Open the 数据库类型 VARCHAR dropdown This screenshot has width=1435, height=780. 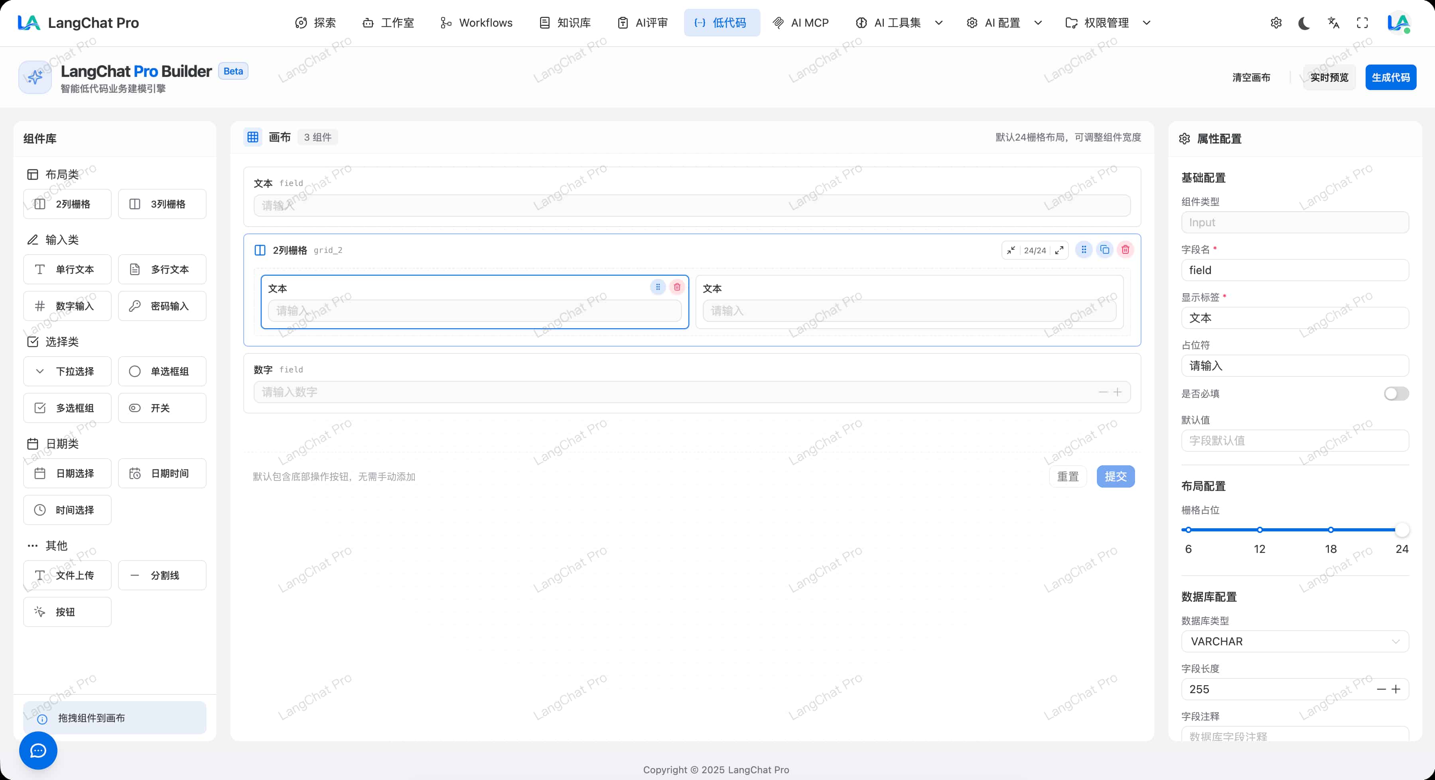click(x=1295, y=641)
